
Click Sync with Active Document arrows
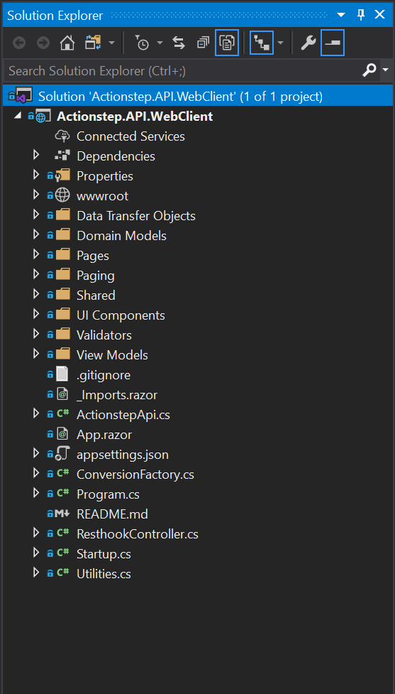pyautogui.click(x=179, y=43)
